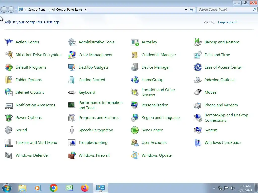Image resolution: width=258 pixels, height=193 pixels.
Task: Open Performance Information and Tools link
Action: tap(101, 105)
